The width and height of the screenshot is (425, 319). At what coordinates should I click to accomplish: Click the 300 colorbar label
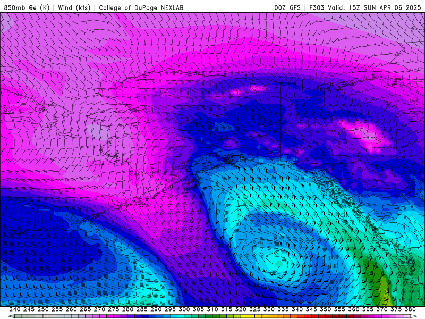tap(184, 309)
